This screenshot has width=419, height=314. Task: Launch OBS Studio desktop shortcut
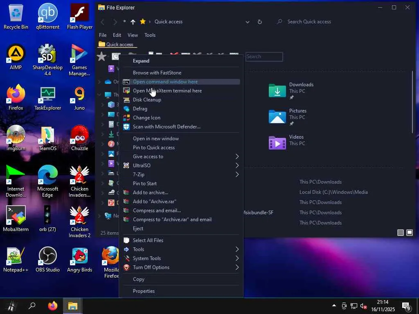click(47, 260)
